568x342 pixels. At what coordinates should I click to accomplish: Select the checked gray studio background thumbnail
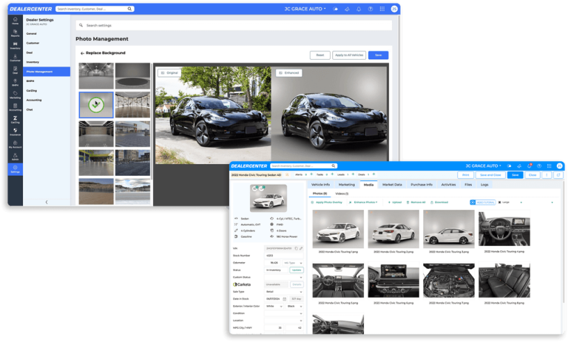point(96,105)
